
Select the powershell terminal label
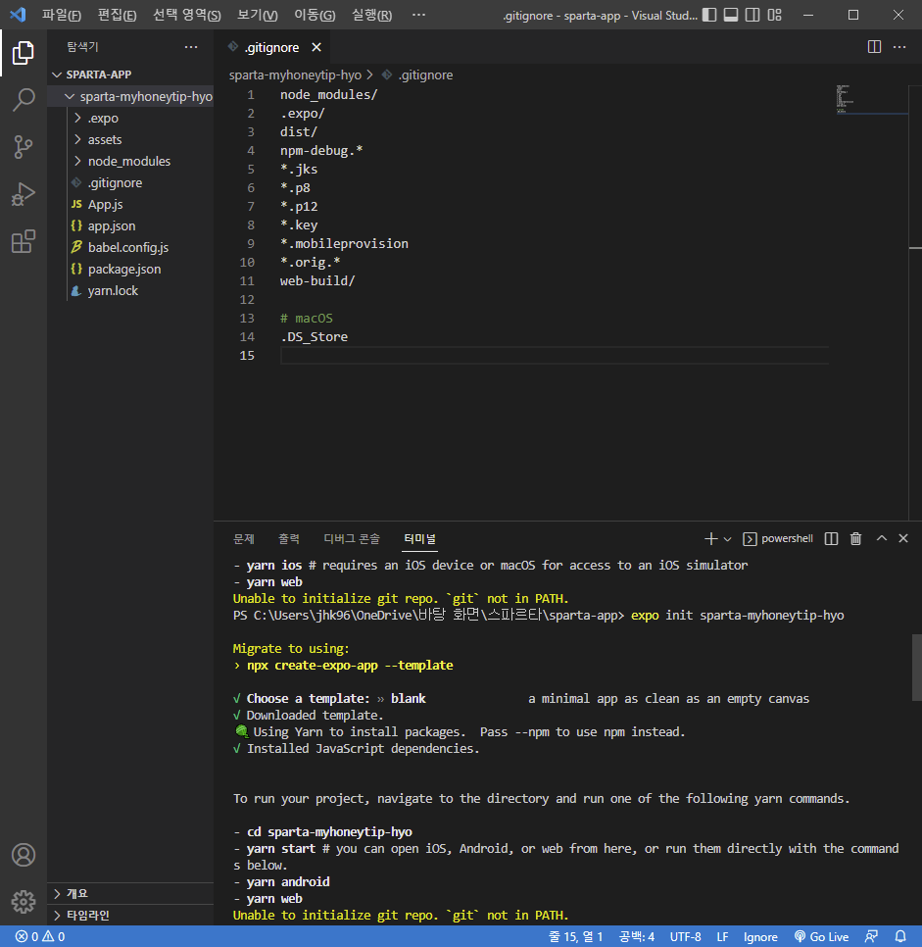point(778,539)
